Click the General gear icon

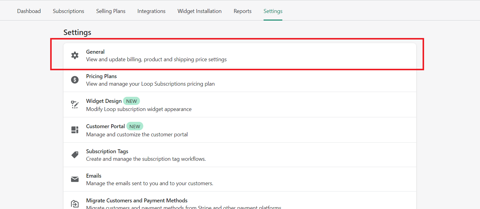pos(75,55)
